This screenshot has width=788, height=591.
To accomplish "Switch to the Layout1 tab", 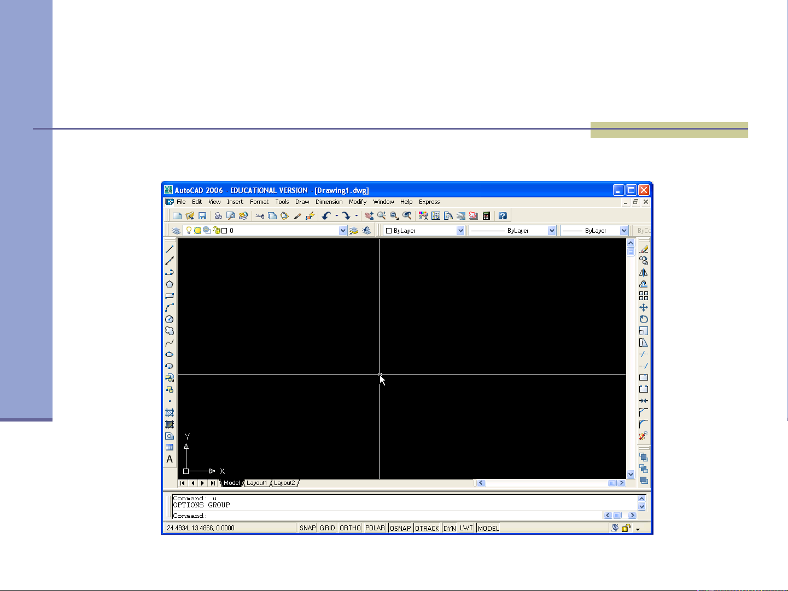I will point(256,483).
